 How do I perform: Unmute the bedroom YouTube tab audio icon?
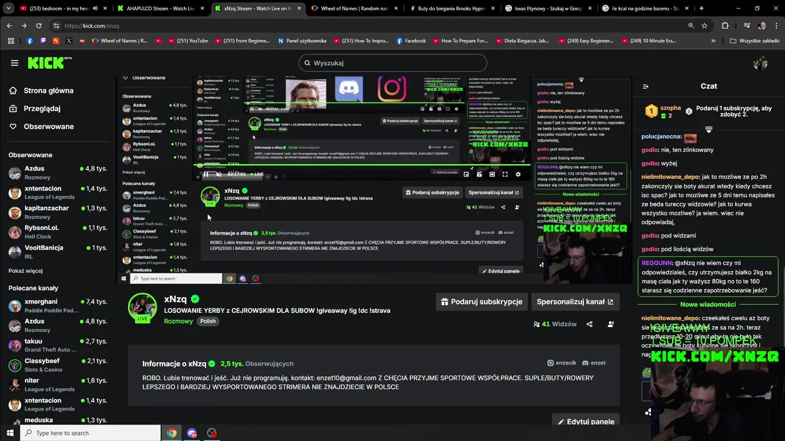tap(95, 9)
